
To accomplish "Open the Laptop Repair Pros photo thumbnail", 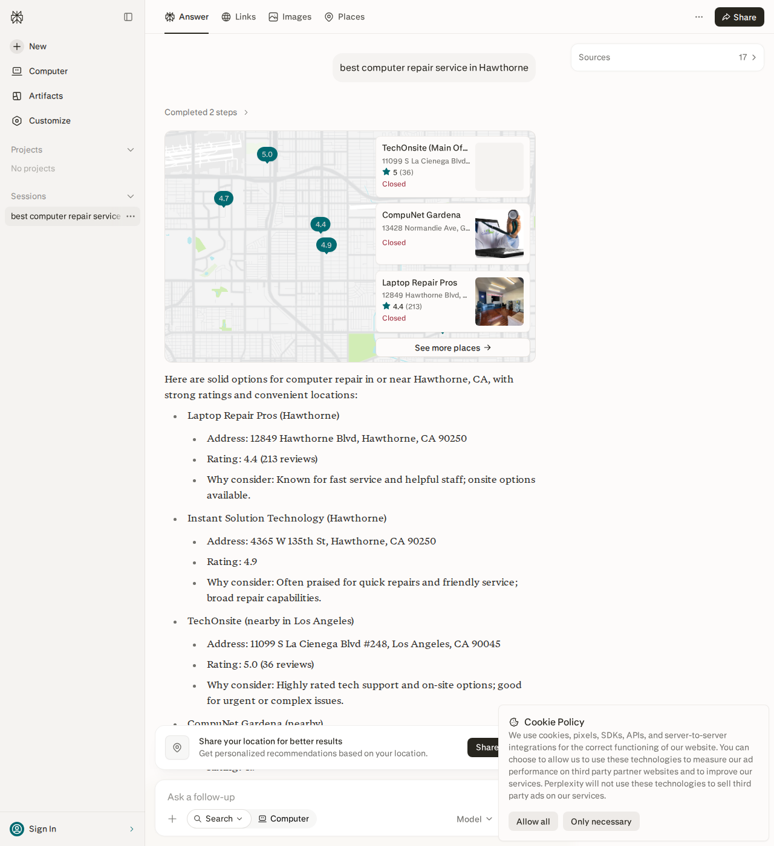I will pos(499,302).
